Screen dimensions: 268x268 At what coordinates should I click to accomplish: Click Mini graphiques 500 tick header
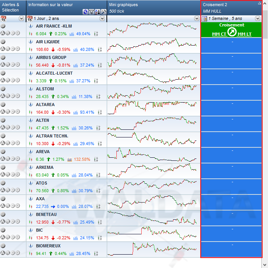(x=154, y=8)
